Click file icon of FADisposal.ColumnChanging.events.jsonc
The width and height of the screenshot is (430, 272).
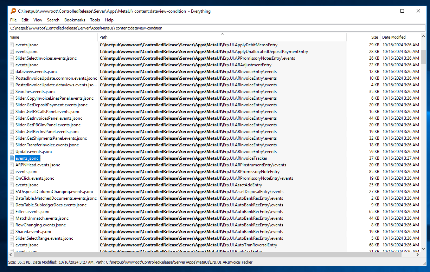point(12,192)
